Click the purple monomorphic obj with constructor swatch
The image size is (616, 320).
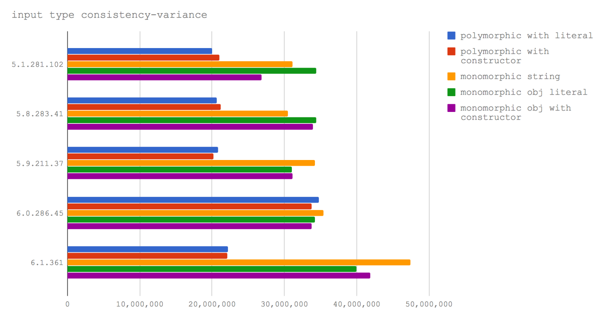click(x=451, y=108)
